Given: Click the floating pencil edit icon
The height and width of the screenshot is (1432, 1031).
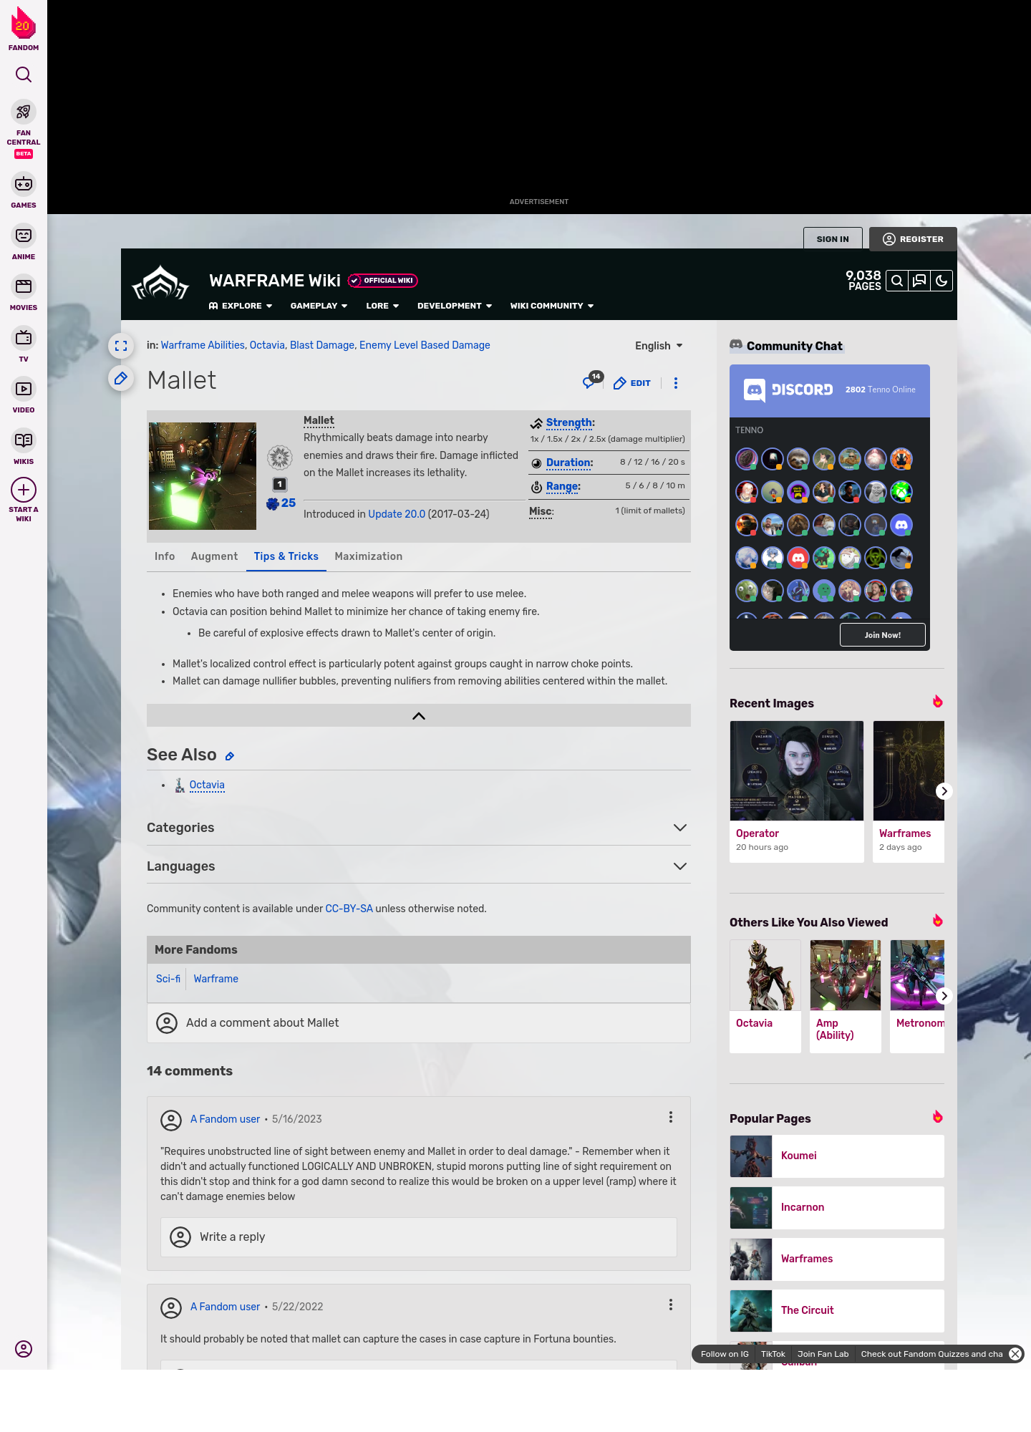Looking at the screenshot, I should point(121,378).
